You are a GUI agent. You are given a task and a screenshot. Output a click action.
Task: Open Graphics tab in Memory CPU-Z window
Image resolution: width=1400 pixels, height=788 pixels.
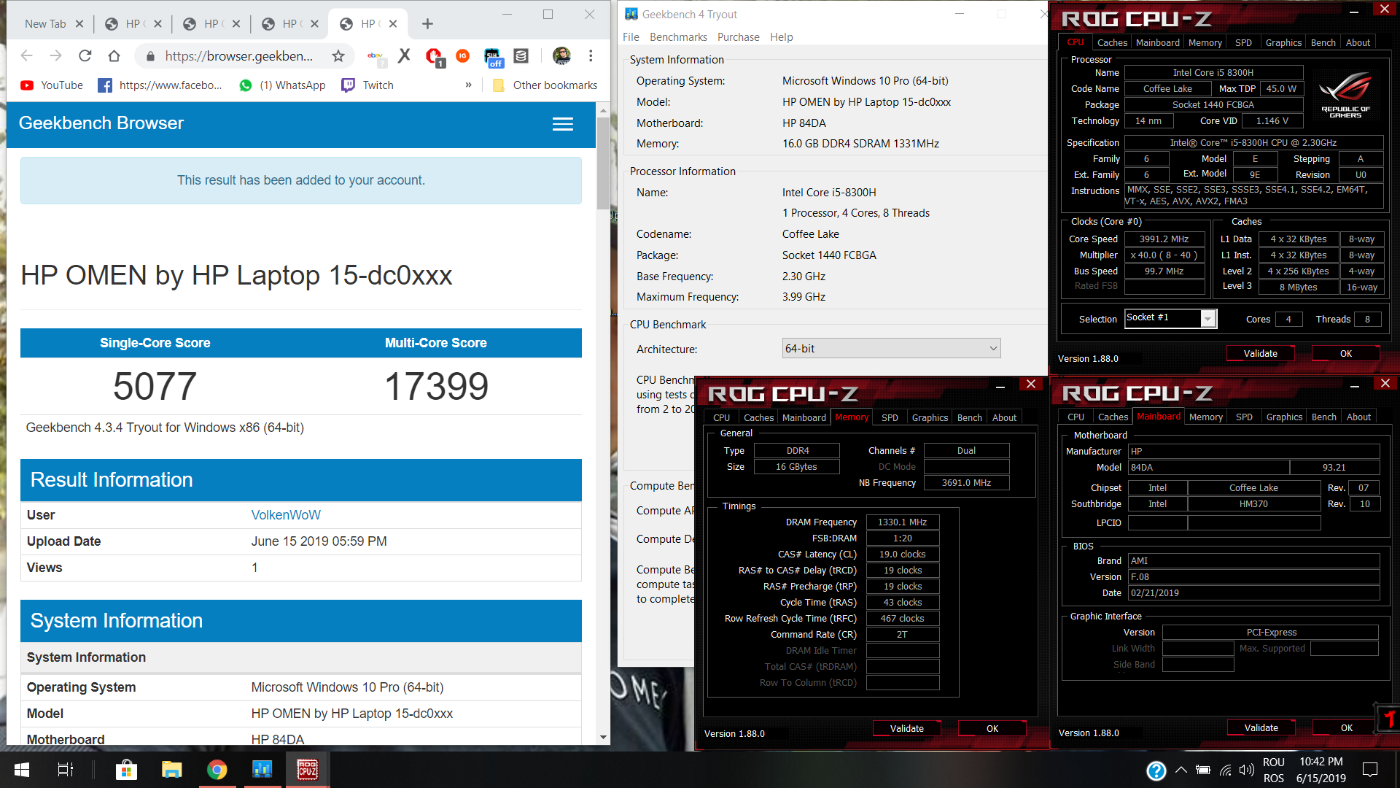(x=930, y=418)
